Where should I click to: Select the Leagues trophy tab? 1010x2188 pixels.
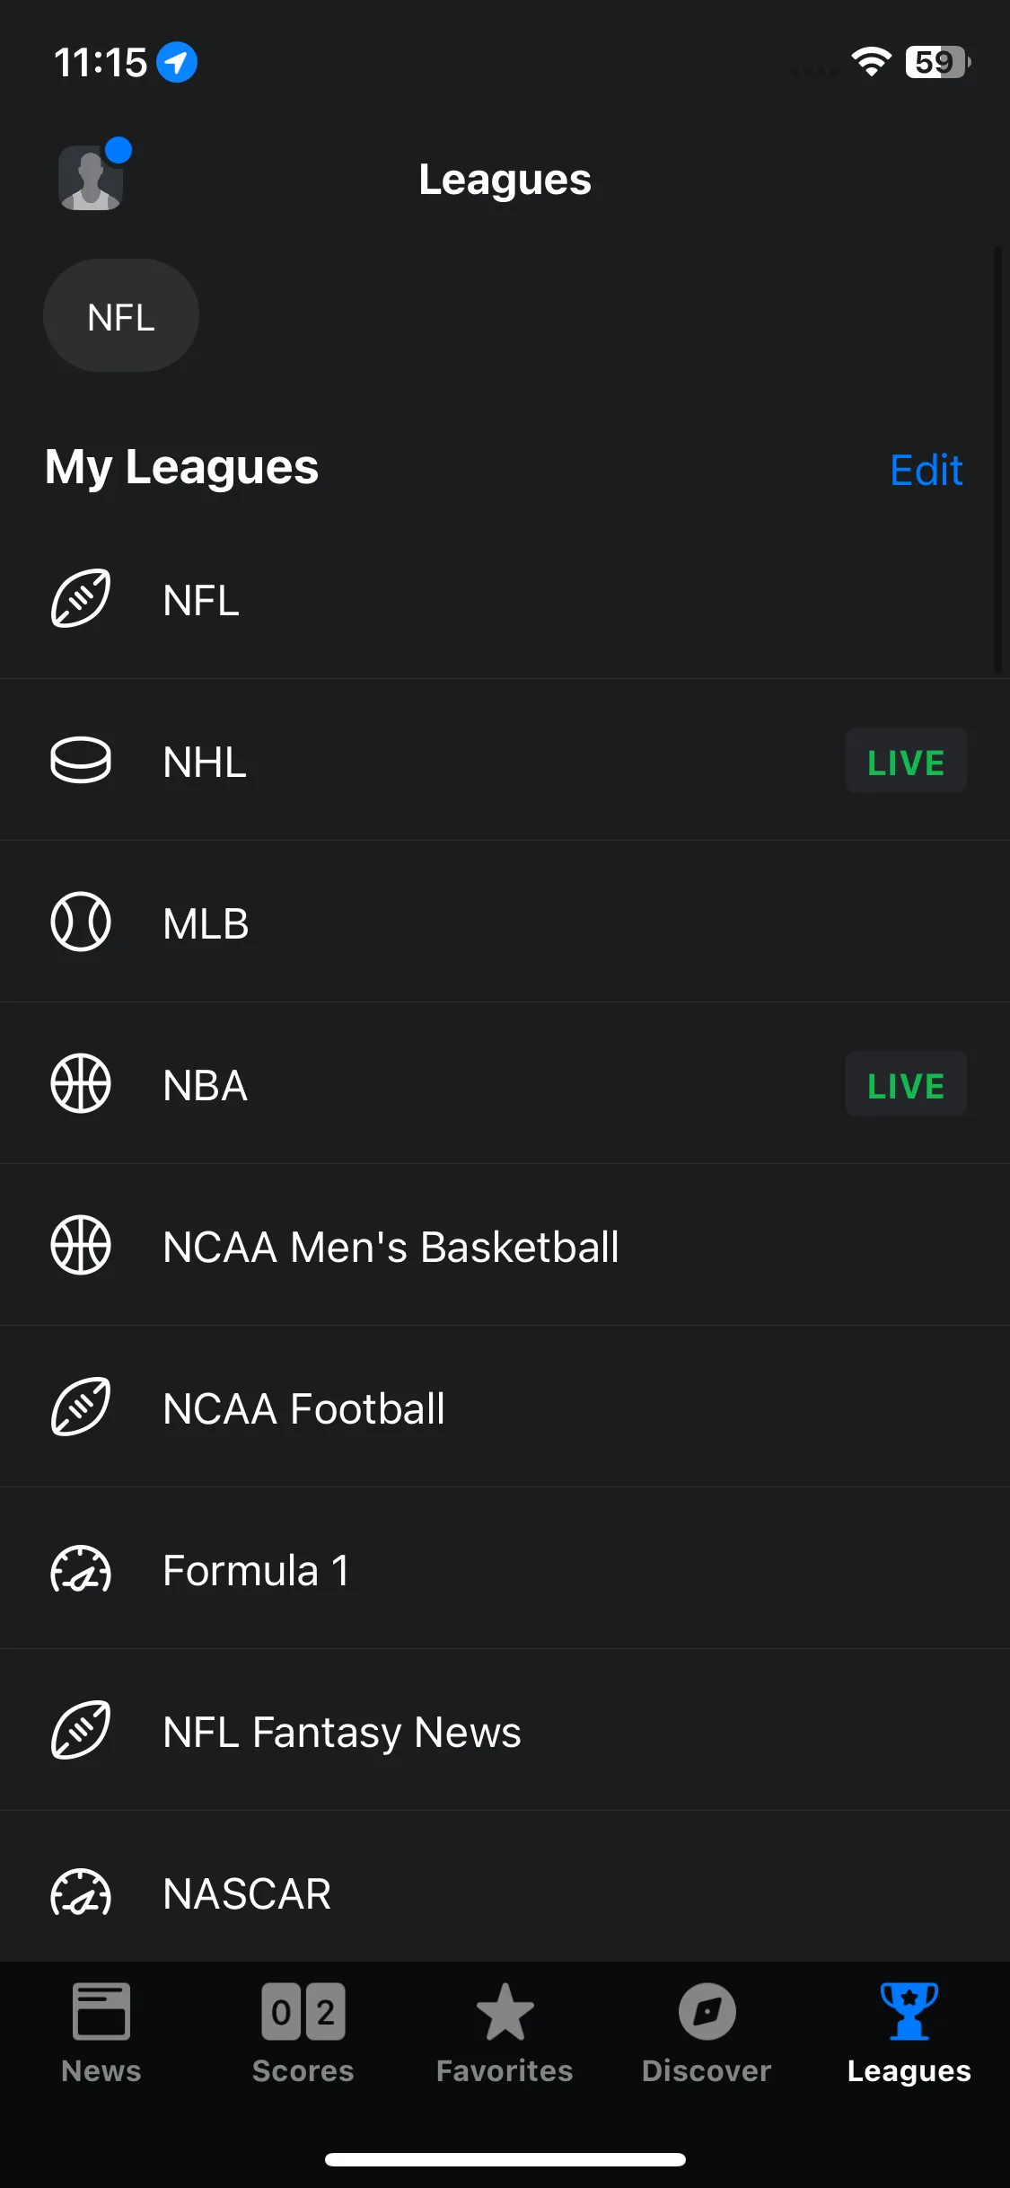[909, 2034]
